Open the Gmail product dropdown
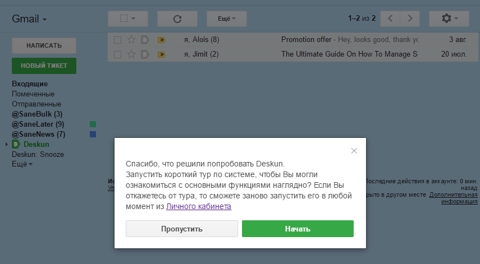 29,19
